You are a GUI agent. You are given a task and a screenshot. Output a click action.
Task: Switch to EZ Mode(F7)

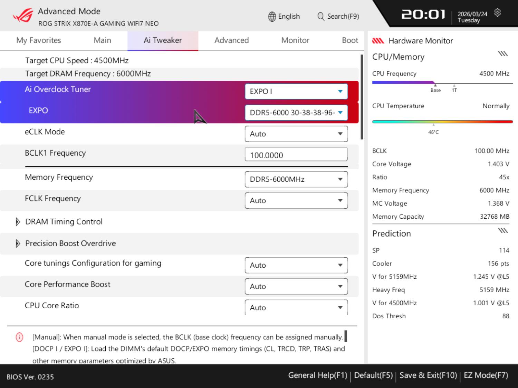(x=486, y=375)
